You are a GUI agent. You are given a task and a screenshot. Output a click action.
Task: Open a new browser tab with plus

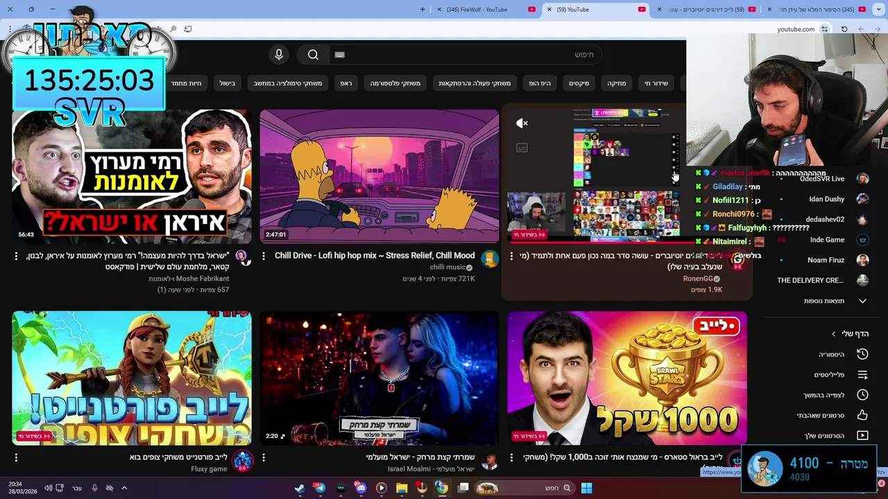(x=422, y=10)
